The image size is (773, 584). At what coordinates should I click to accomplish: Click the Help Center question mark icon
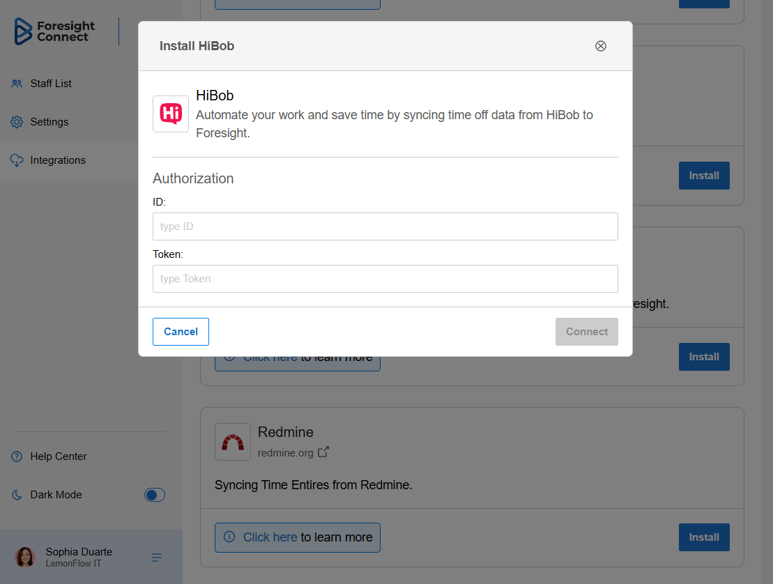pos(17,456)
